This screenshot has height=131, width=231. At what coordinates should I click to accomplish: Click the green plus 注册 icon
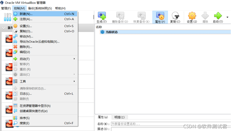click(x=16, y=19)
